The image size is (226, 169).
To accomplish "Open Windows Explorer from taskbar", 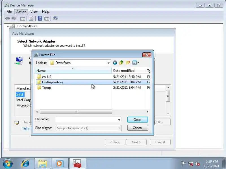I will coord(43,164).
